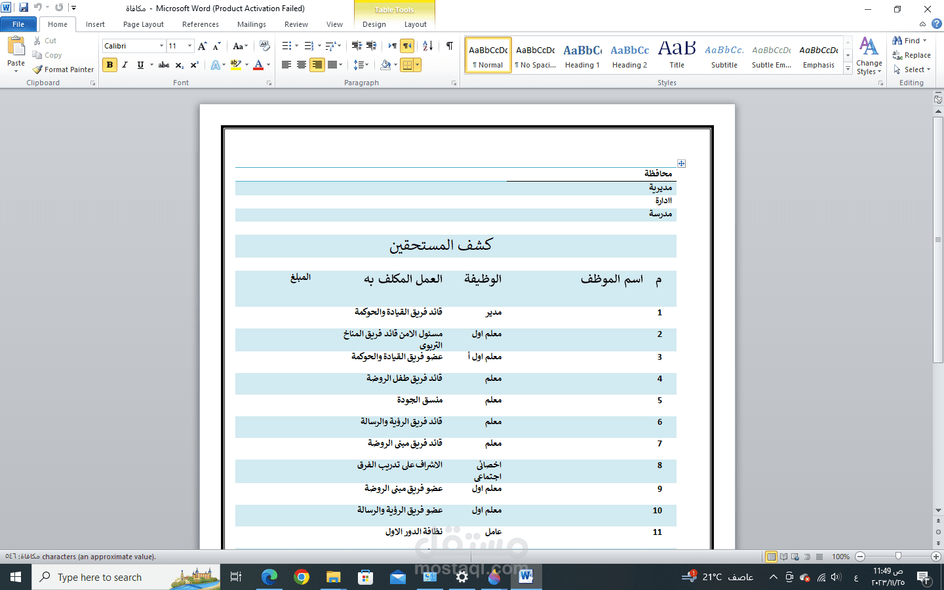Open Table Tools Design tab
The width and height of the screenshot is (944, 590).
[x=374, y=24]
